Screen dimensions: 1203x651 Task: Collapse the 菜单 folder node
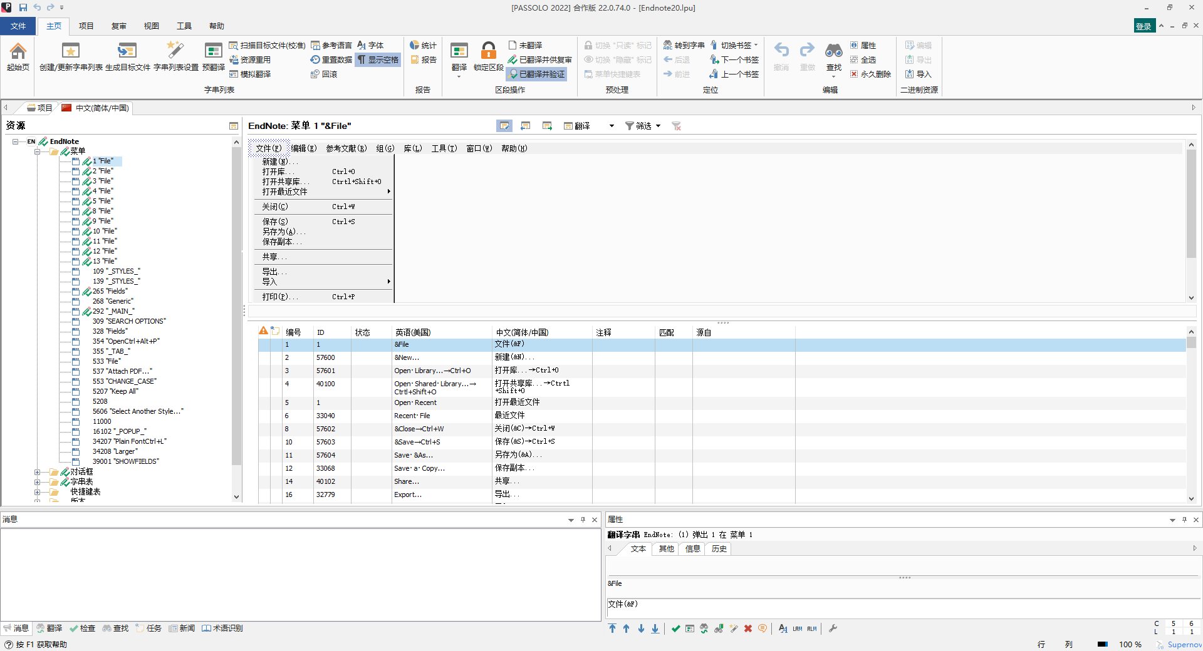37,151
